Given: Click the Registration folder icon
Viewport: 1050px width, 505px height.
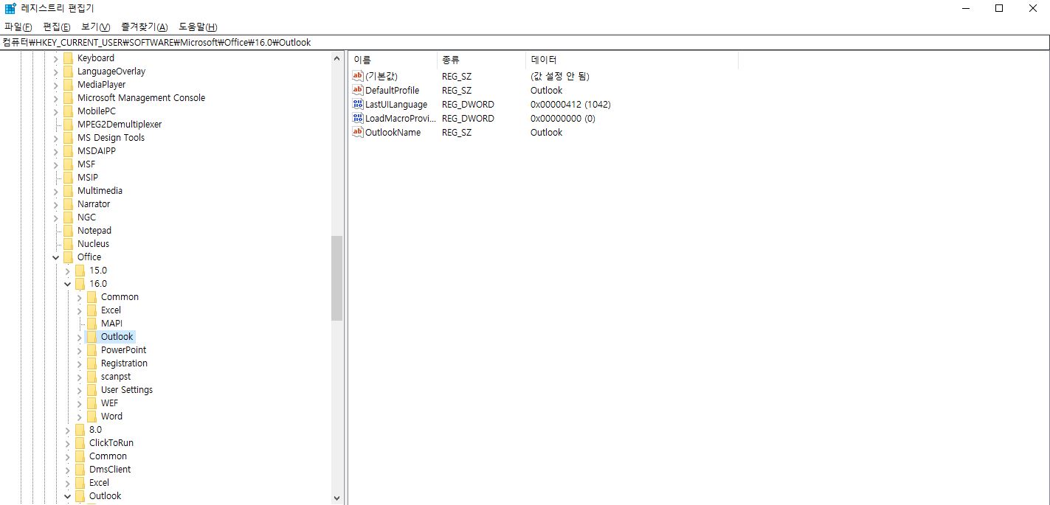Looking at the screenshot, I should pyautogui.click(x=92, y=363).
